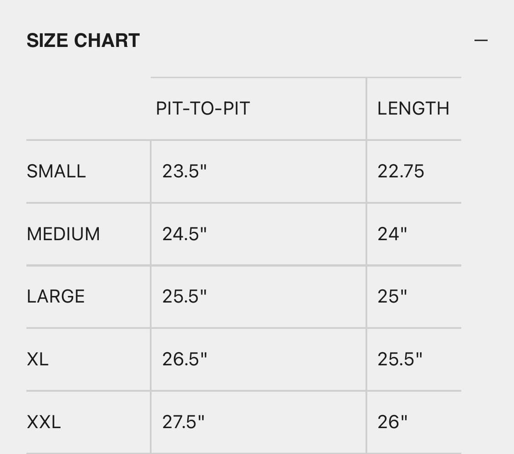
Task: Click the LARGE row label
Action: click(x=56, y=296)
